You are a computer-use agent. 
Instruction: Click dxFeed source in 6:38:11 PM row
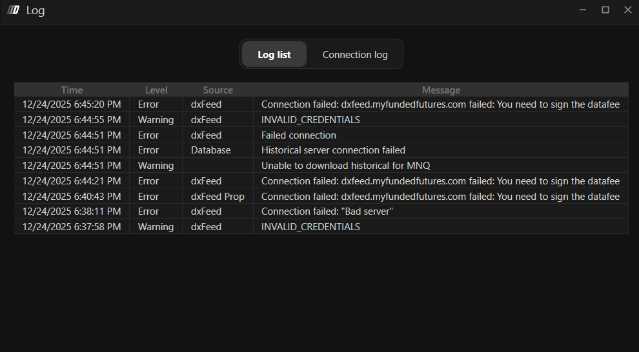point(218,211)
